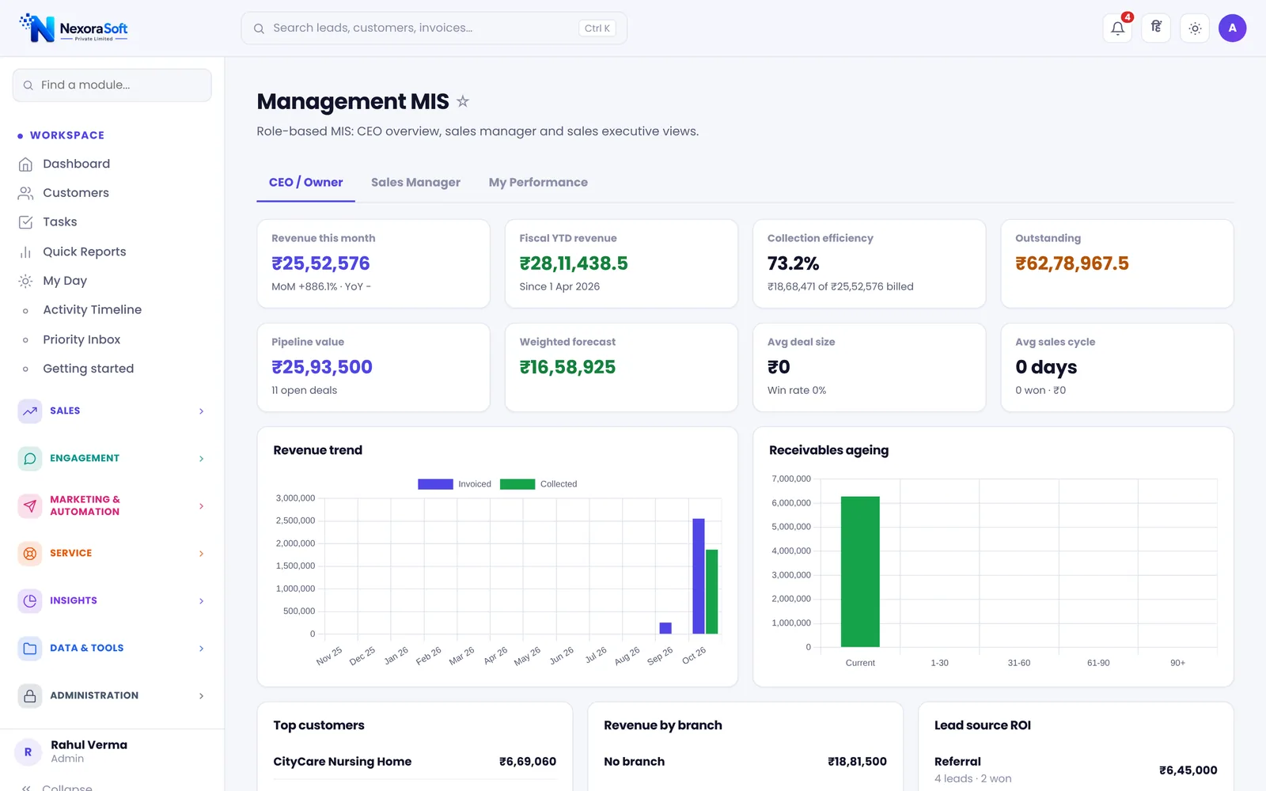Switch to Sales Manager tab
Viewport: 1266px width, 791px height.
pyautogui.click(x=415, y=183)
